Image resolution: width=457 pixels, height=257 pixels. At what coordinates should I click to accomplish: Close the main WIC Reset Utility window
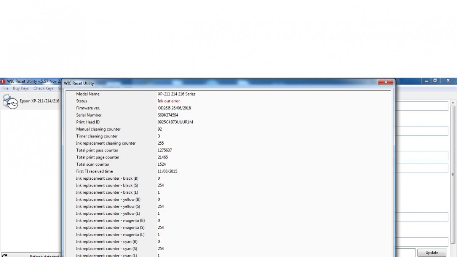pyautogui.click(x=448, y=81)
